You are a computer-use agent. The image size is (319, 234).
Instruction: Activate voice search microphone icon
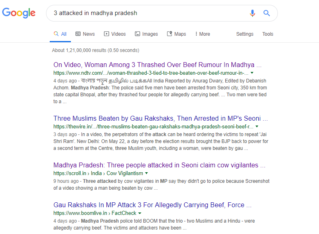[x=252, y=13]
